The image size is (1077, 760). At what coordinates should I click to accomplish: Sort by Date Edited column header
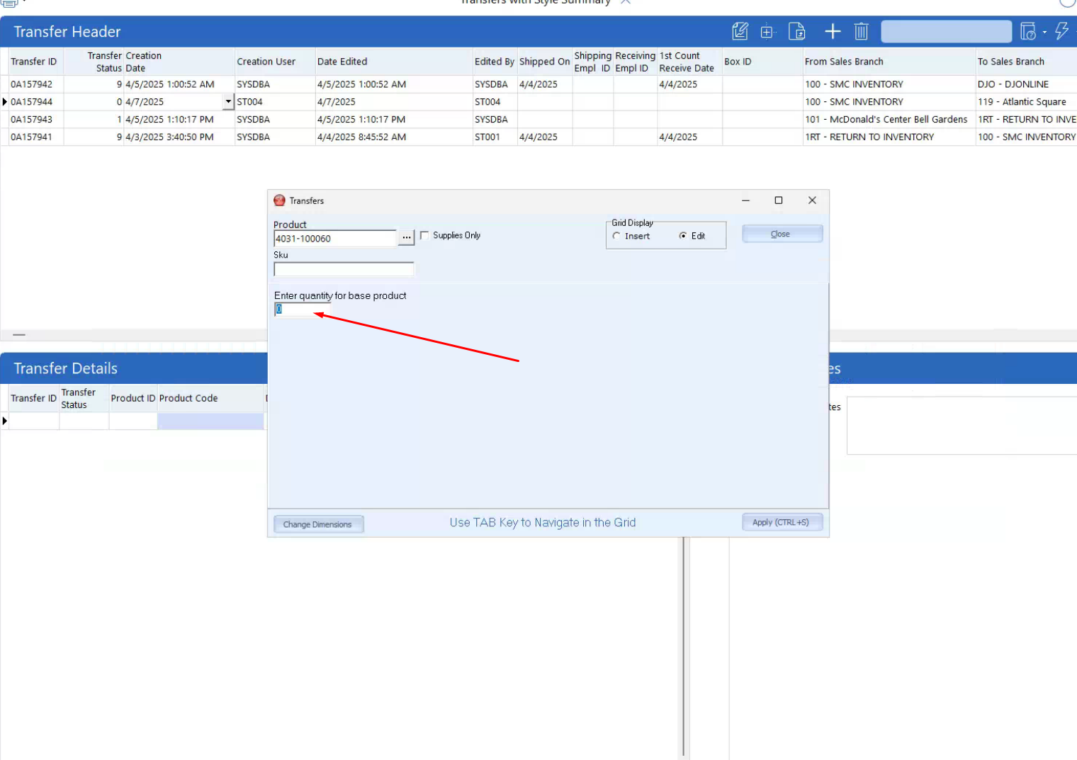click(394, 62)
